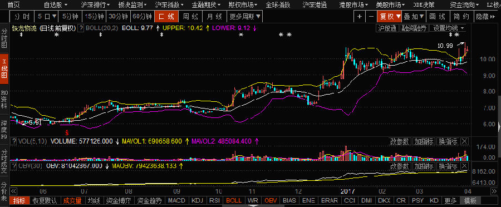Open the 资金博弈 indicator

point(119,201)
